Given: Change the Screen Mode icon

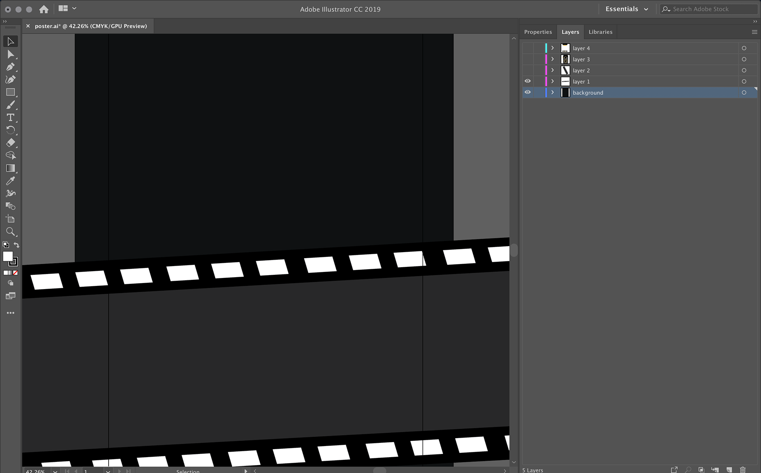Looking at the screenshot, I should point(11,296).
